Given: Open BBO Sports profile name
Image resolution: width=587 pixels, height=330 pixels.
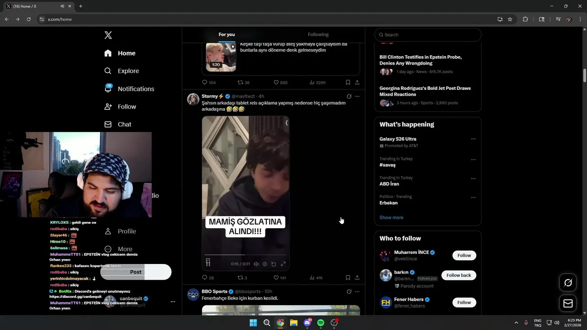Looking at the screenshot, I should click(214, 291).
